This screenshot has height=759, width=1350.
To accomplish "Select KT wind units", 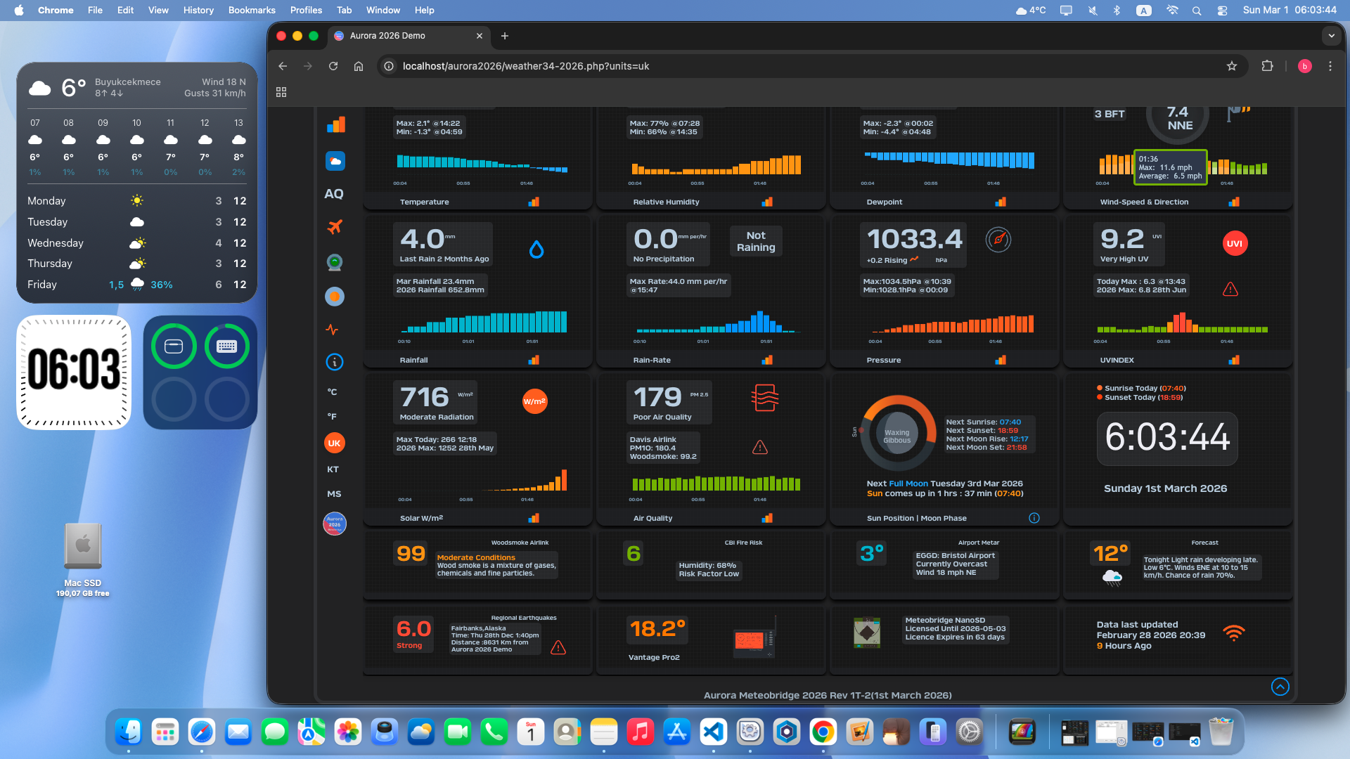I will point(333,469).
